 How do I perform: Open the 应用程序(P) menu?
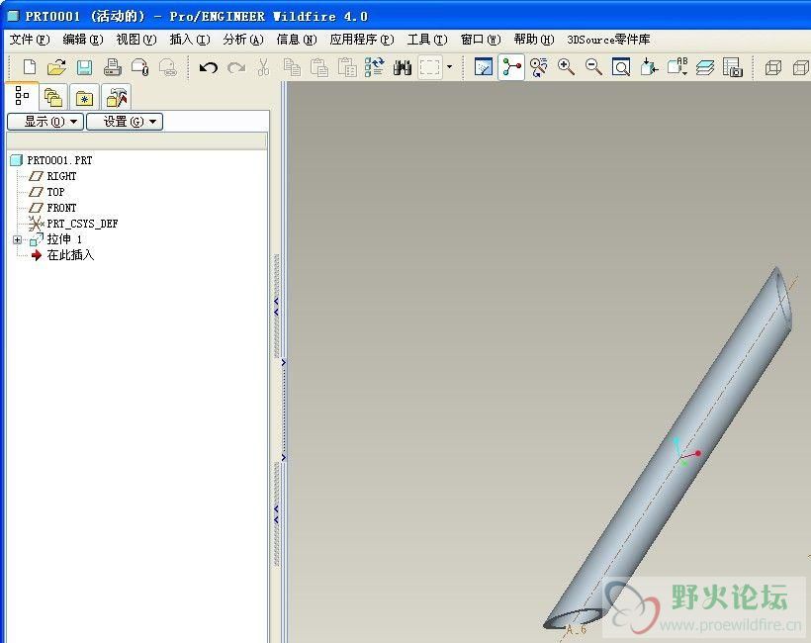[362, 40]
